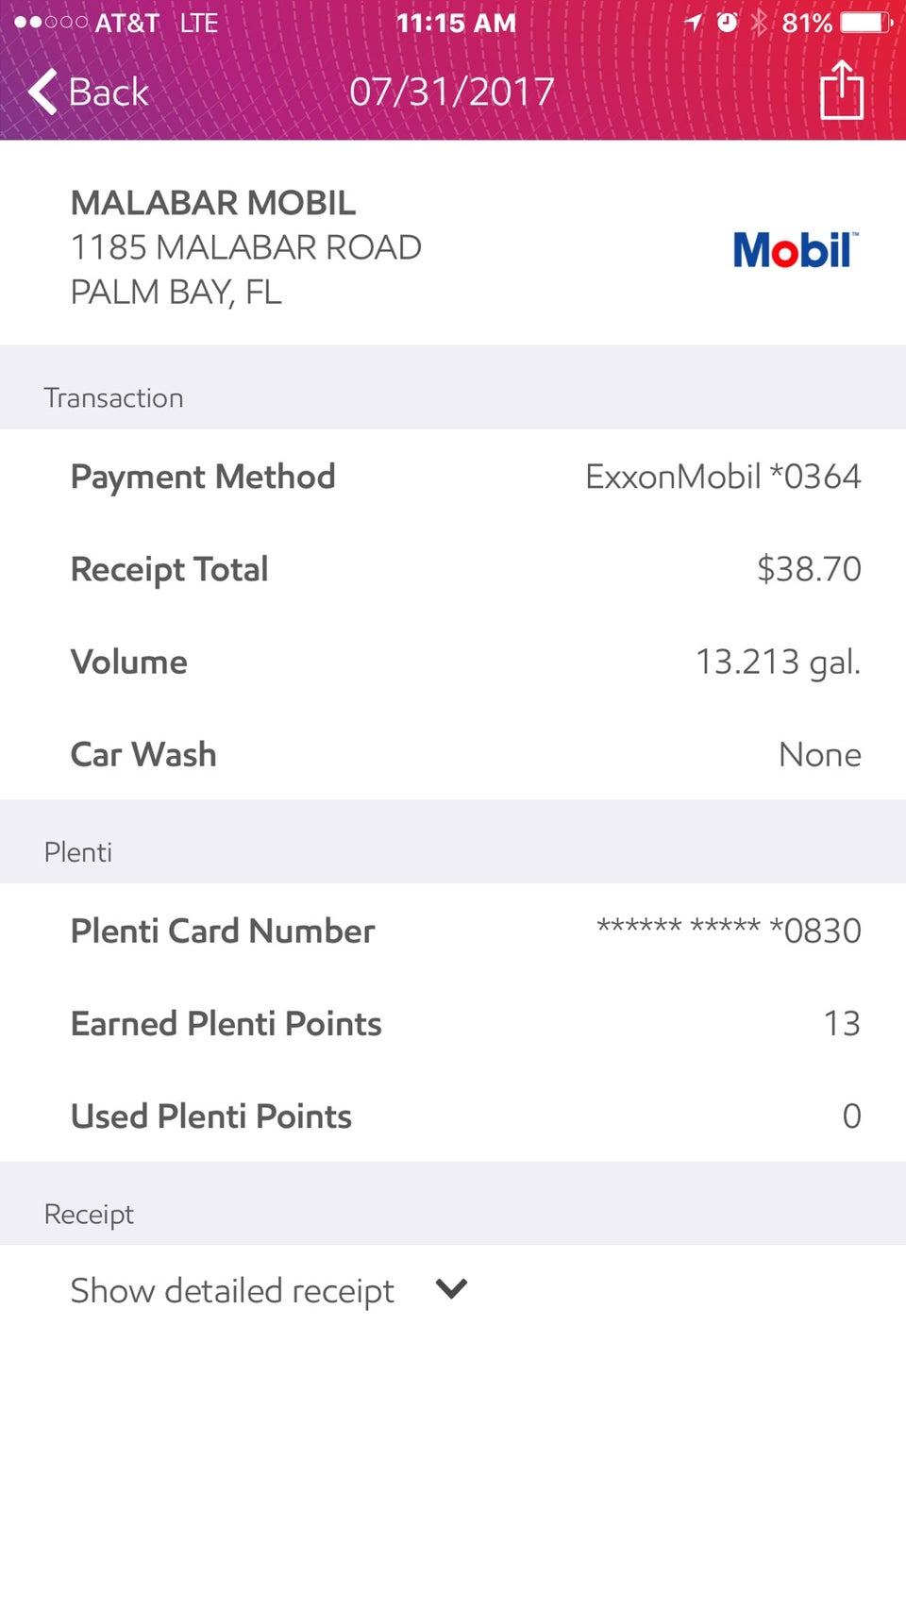906x1611 pixels.
Task: Tap the Plenti Card Number label
Action: tap(223, 931)
